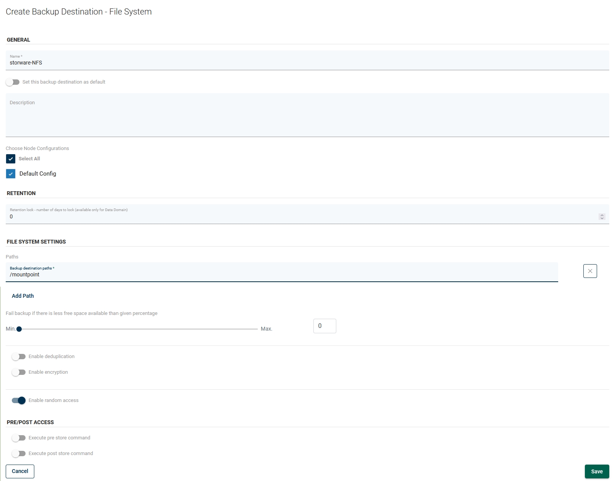Click the free space percentage number box
The image size is (615, 481).
(x=324, y=326)
